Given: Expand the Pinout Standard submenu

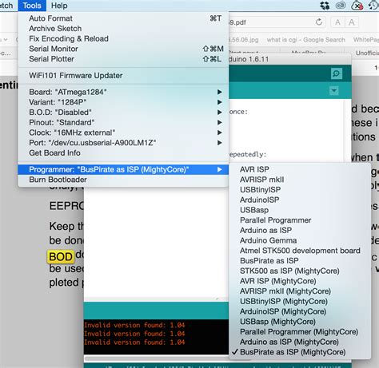Looking at the screenshot, I should (x=123, y=122).
